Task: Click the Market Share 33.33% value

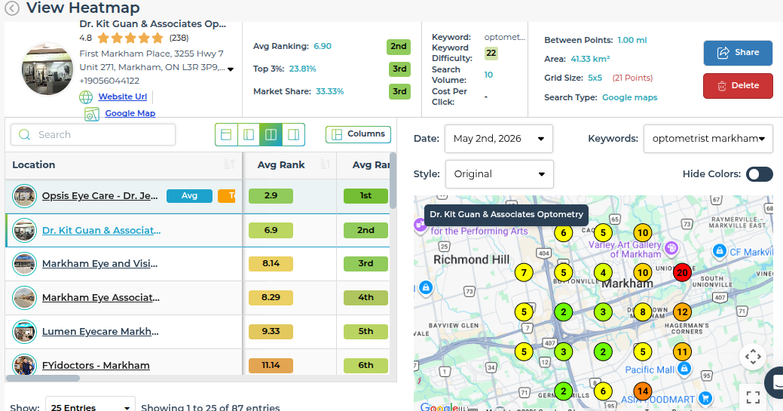Action: pos(329,91)
